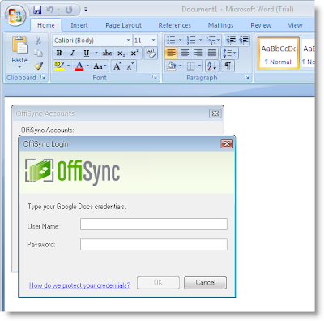Open Clipboard pane launcher
324x321 pixels.
pyautogui.click(x=43, y=77)
